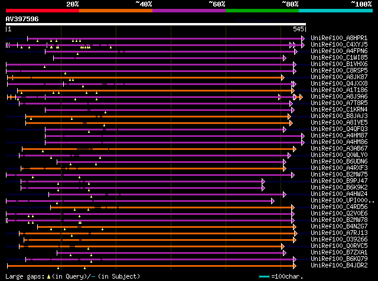This screenshot has width=378, height=281.
Task: Click the green ~80% identity legend segment
Action: click(x=262, y=11)
